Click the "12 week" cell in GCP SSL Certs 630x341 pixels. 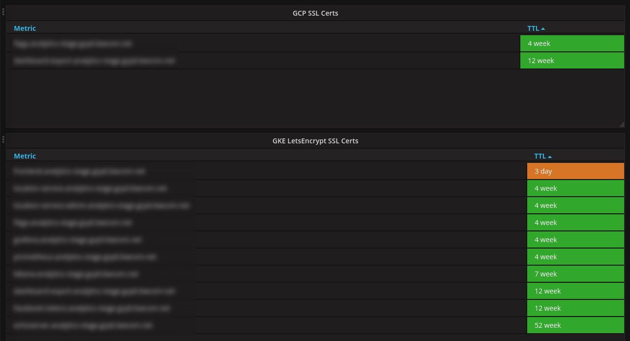pos(572,61)
